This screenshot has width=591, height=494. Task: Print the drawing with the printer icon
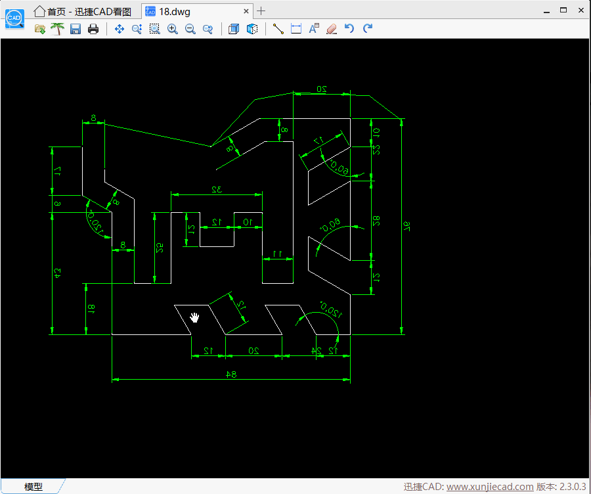[x=93, y=29]
